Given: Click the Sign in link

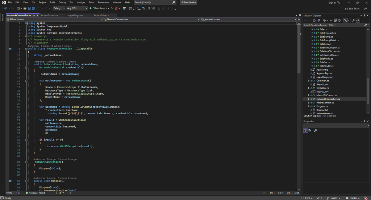Looking at the screenshot, I should point(332,3).
